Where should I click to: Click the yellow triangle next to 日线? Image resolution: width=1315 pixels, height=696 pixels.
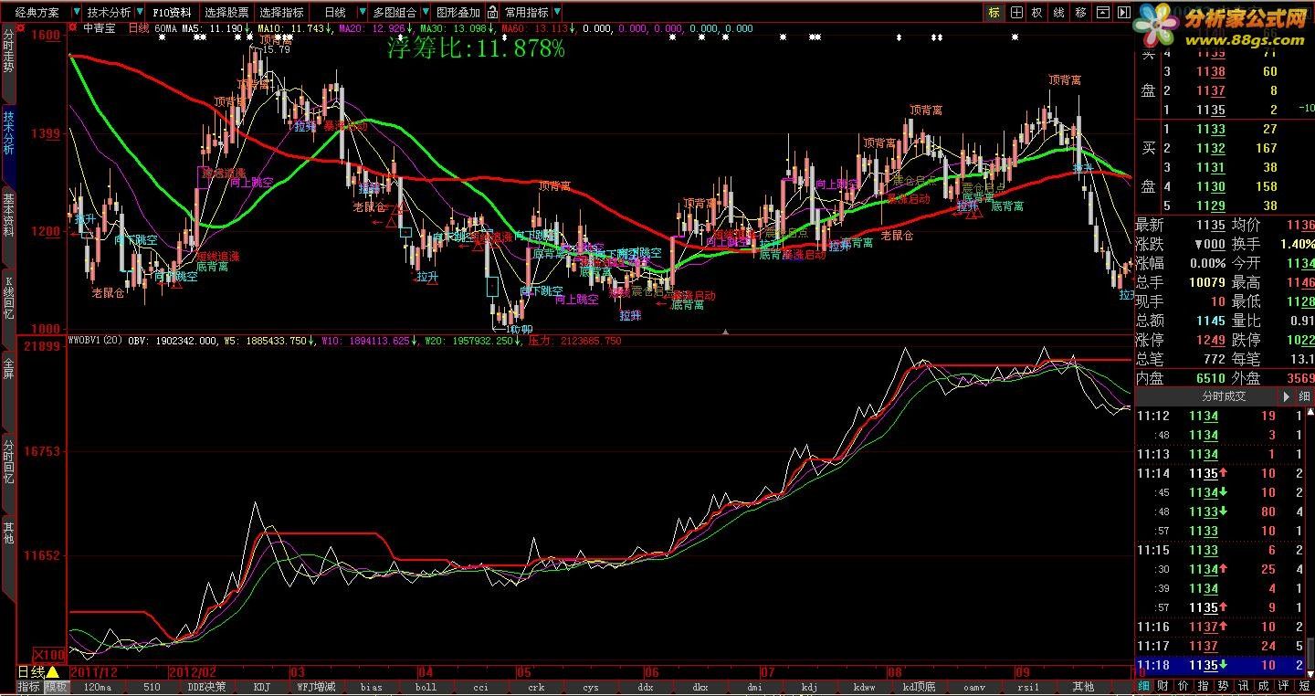click(x=53, y=672)
